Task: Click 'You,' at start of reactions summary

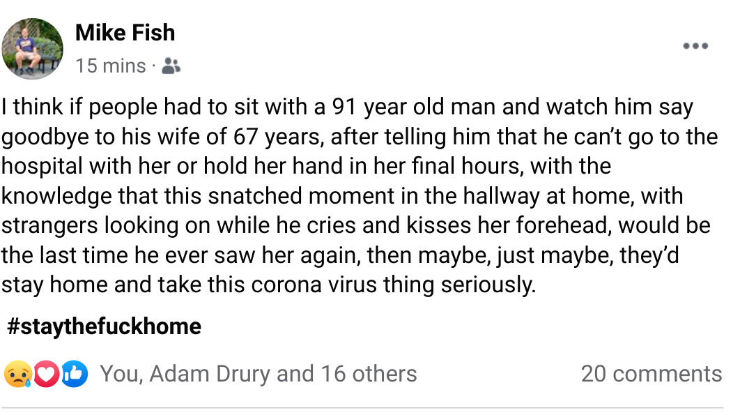Action: (x=121, y=374)
